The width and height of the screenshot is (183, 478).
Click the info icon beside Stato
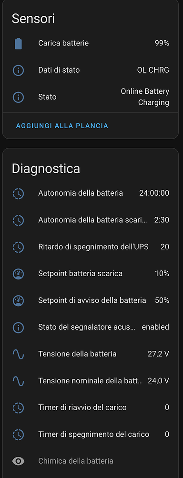coord(18,97)
